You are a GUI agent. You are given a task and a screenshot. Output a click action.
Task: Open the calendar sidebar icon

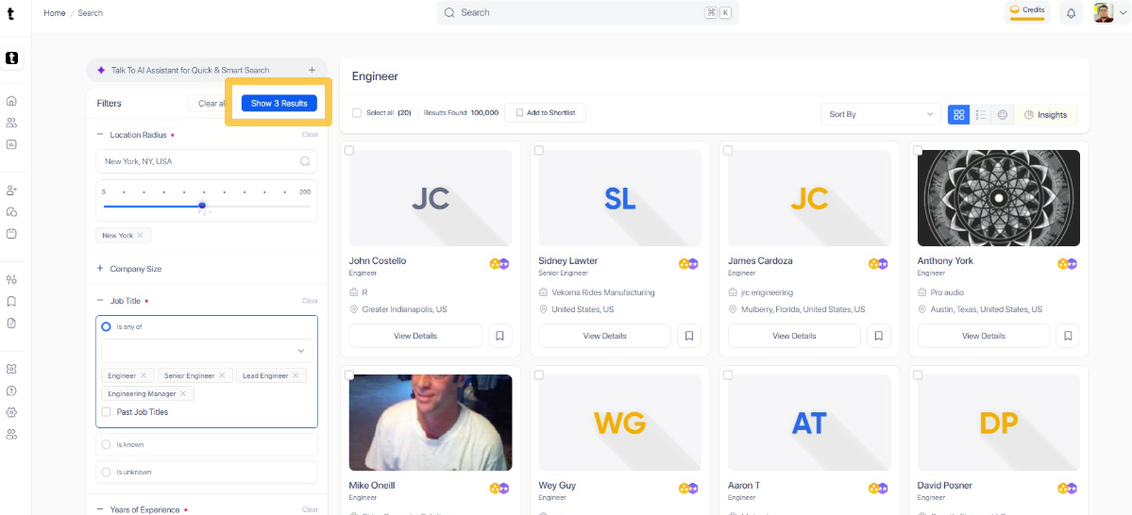(11, 234)
